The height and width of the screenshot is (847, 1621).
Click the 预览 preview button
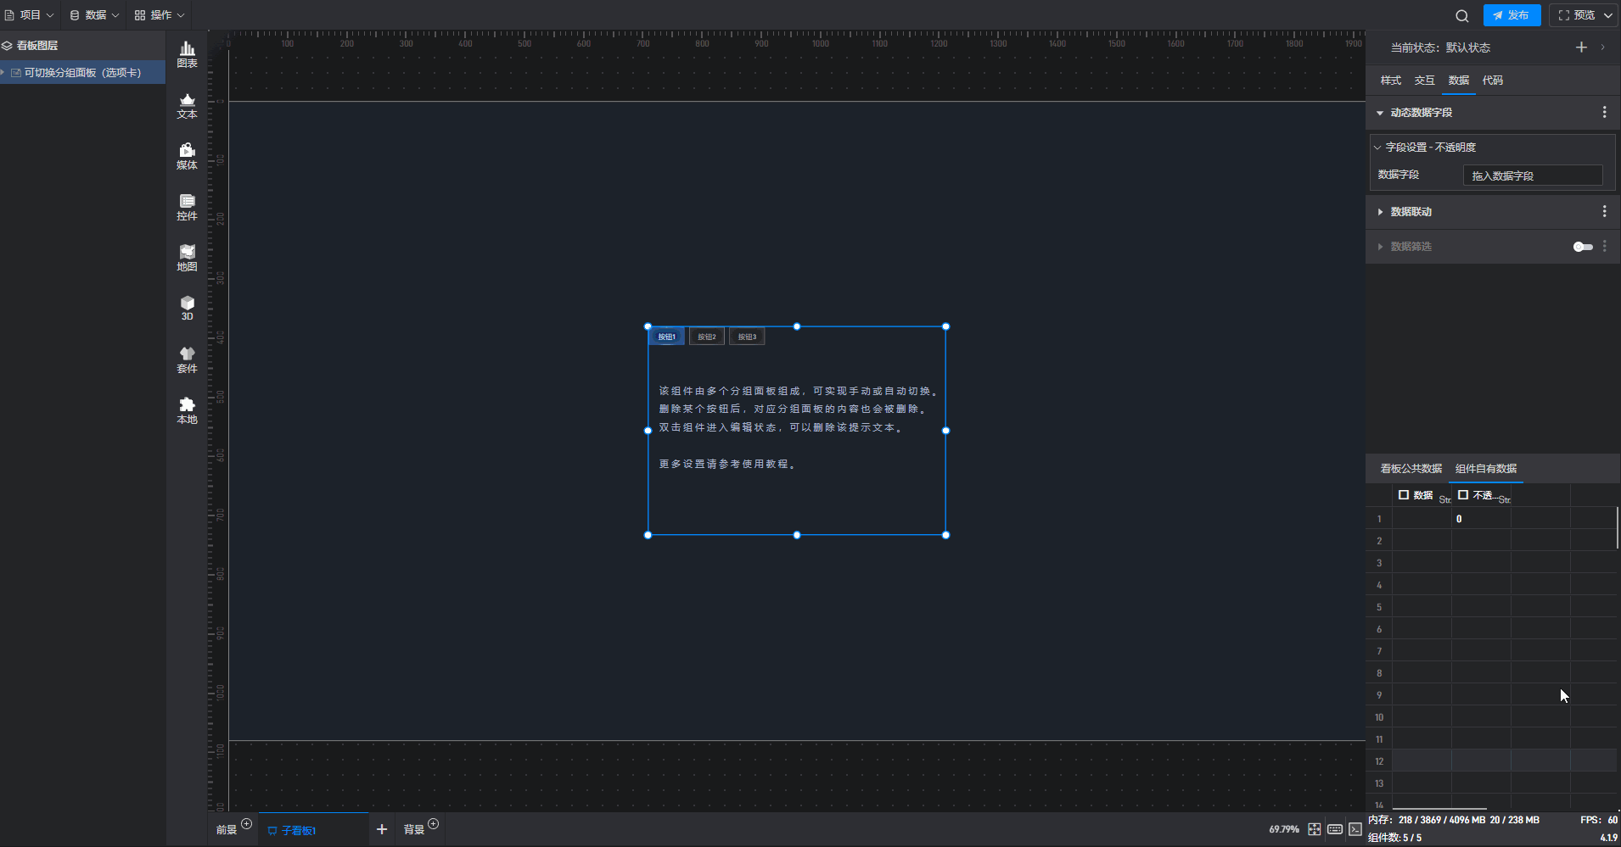pyautogui.click(x=1577, y=15)
